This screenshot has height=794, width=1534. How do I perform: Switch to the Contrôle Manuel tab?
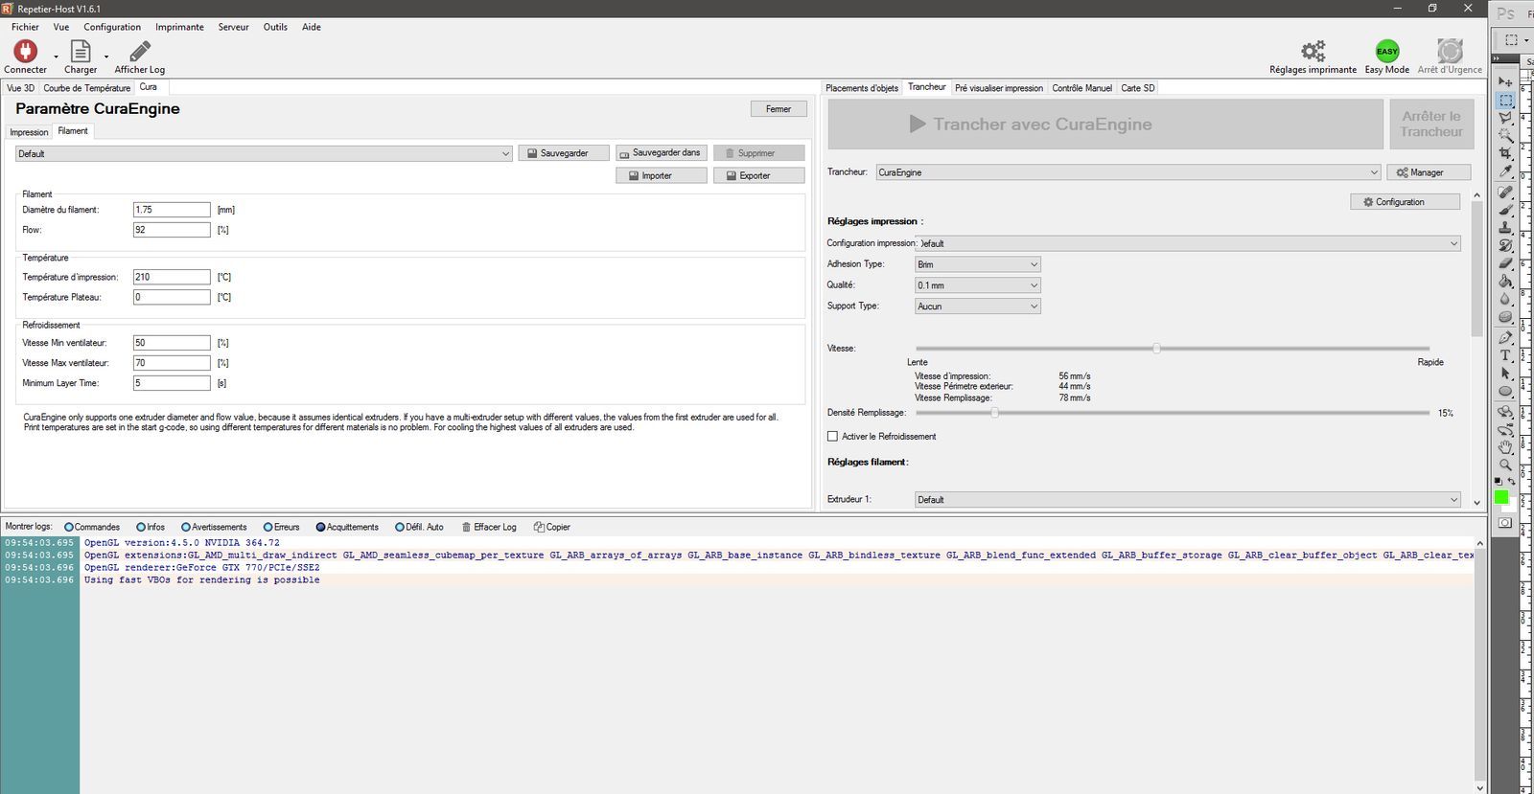(x=1081, y=88)
